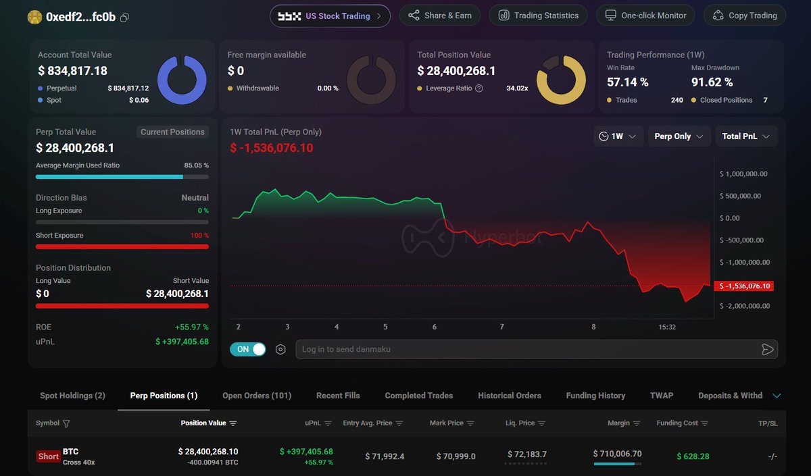
Task: Click the TP/SL -/- cell
Action: click(x=772, y=456)
